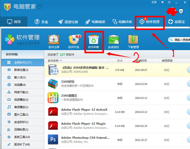Image resolution: width=190 pixels, height=149 pixels.
Task: Click install date 2014.03.04
Action: (141, 84)
